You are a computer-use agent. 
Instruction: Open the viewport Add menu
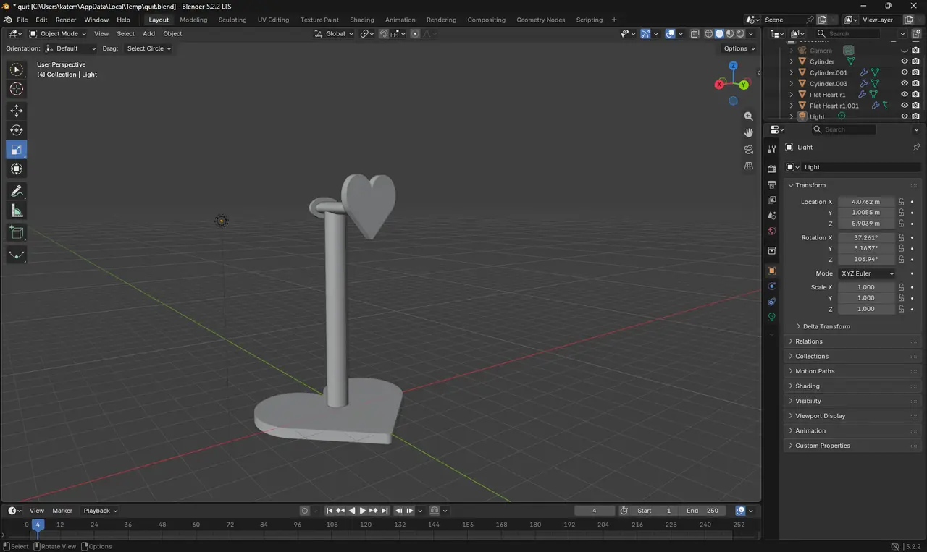tap(148, 33)
